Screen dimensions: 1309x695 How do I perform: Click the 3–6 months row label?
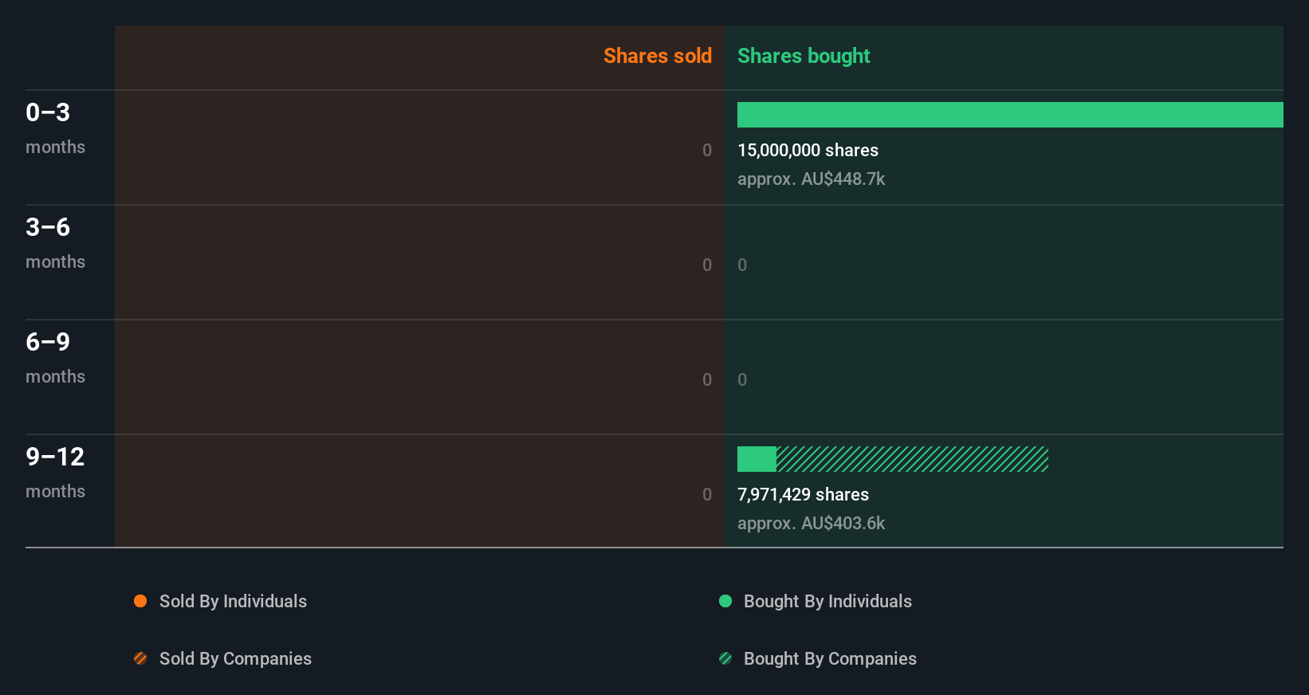click(55, 243)
